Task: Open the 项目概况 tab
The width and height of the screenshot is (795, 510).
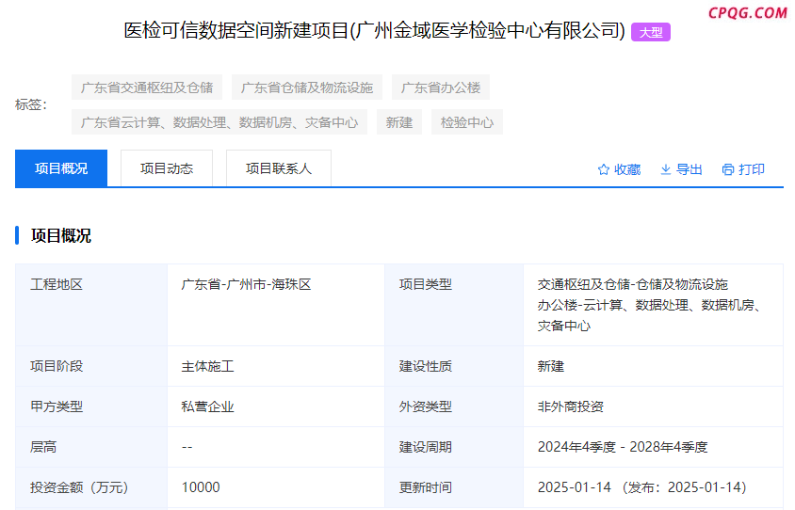Action: pos(61,168)
